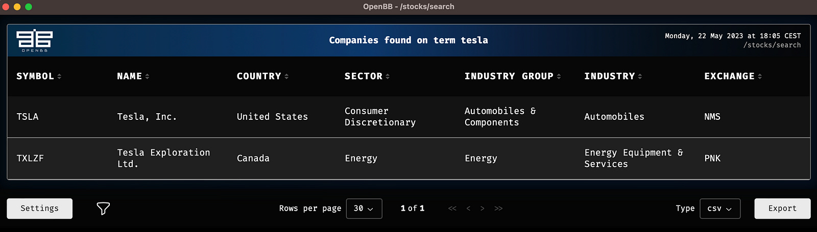Maximize the window with the green button
Screen dimensions: 817x232
[x=29, y=7]
